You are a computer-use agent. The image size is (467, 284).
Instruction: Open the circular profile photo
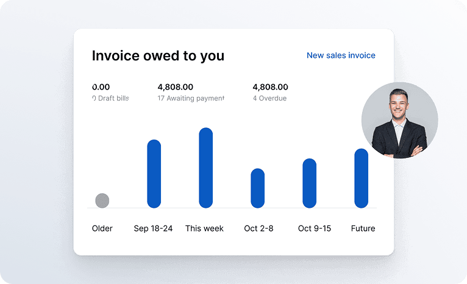tap(400, 120)
